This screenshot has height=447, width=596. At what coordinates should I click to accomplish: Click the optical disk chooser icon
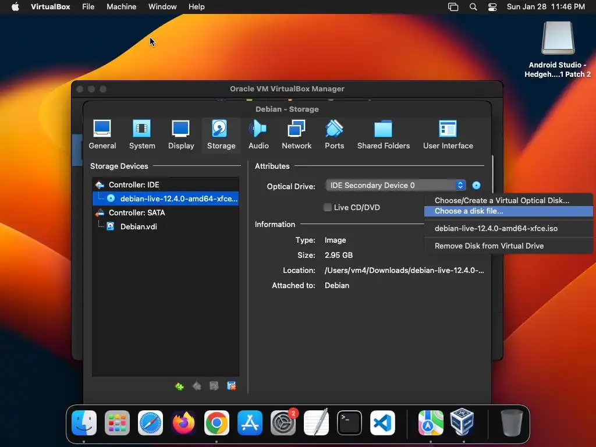pyautogui.click(x=476, y=186)
